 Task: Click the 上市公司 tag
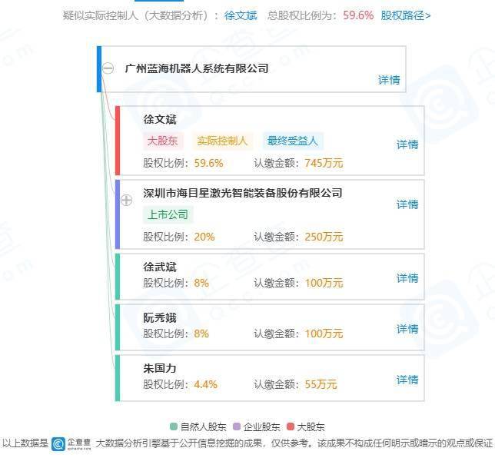tap(167, 215)
